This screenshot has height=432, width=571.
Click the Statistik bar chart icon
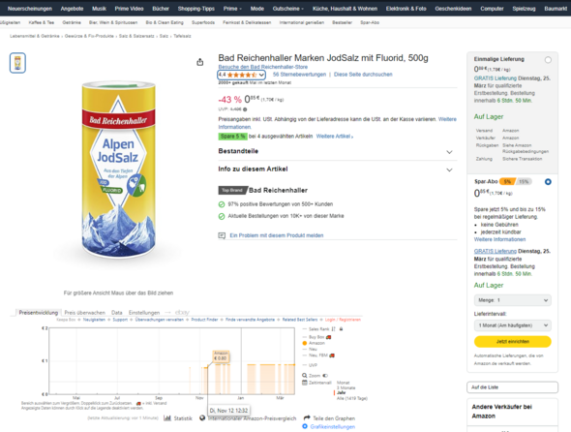167,417
